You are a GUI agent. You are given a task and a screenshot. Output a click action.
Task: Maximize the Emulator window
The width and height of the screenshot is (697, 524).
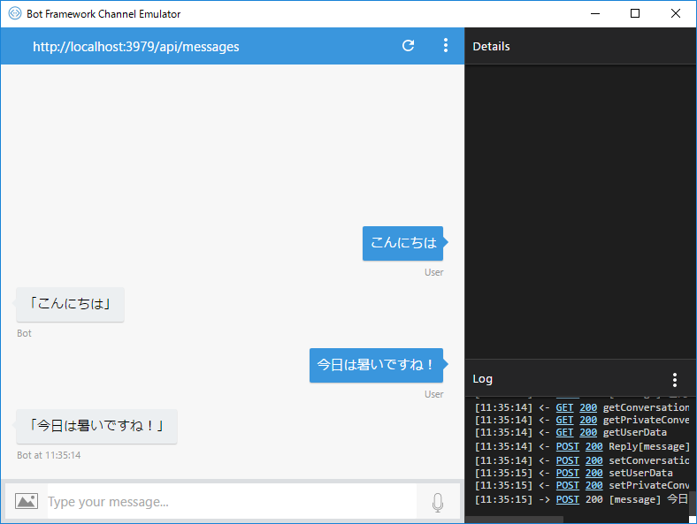635,14
